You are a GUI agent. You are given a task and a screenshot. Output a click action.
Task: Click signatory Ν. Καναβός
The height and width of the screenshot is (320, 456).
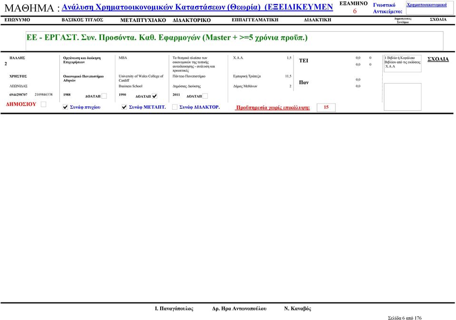pyautogui.click(x=298, y=309)
